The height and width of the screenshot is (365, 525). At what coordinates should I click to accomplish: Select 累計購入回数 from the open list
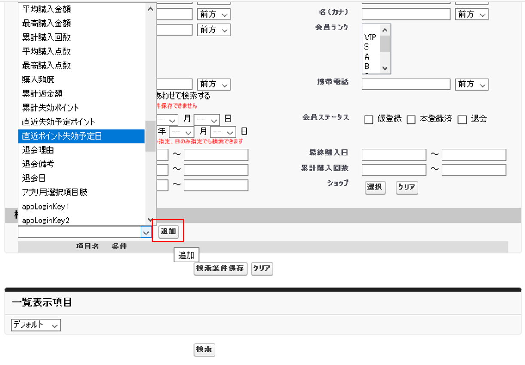point(82,37)
